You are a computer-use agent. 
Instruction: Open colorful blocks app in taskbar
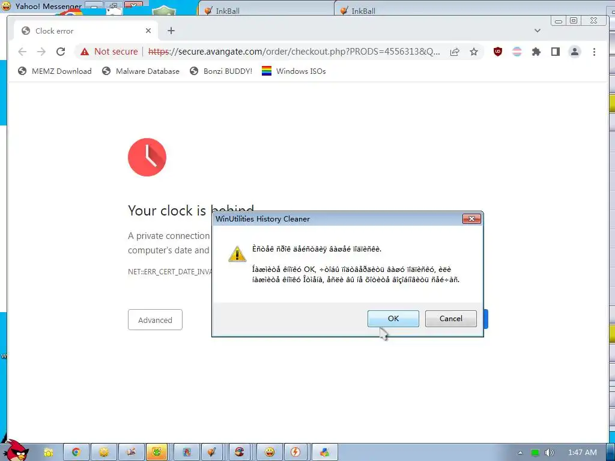pos(324,453)
